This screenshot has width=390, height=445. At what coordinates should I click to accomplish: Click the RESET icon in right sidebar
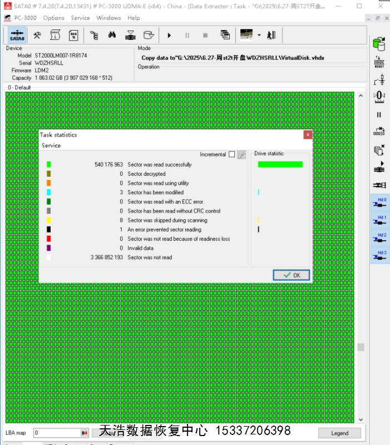(x=379, y=61)
